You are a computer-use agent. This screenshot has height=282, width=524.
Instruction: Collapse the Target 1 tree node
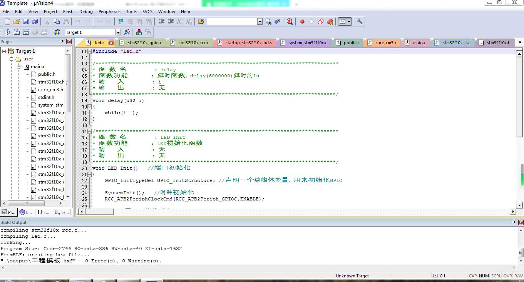point(4,51)
